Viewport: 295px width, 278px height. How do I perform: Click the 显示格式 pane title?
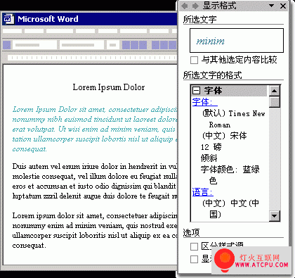(220, 6)
